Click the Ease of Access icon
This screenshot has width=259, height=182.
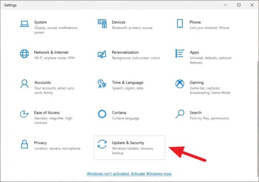pos(24,114)
